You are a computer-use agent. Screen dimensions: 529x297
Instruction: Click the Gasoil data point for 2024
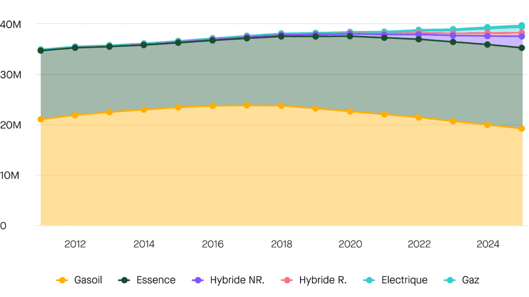[487, 125]
